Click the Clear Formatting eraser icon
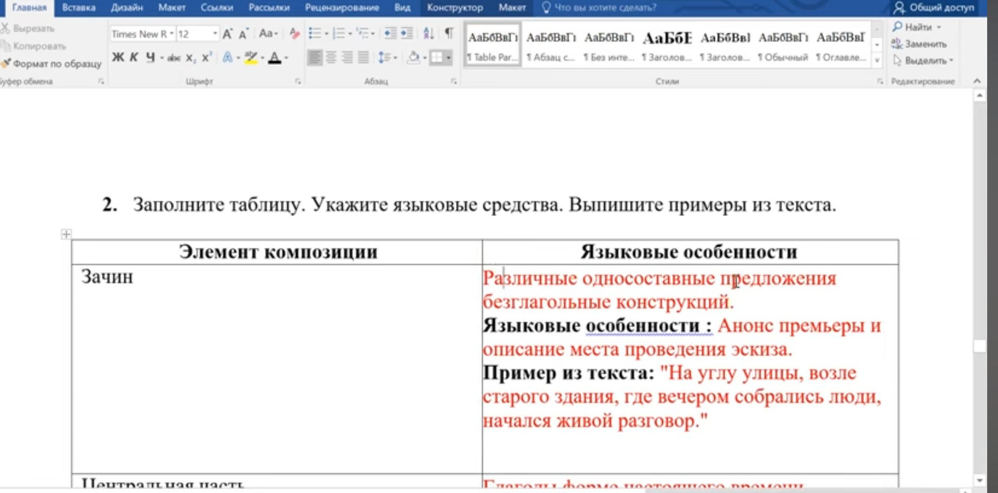 tap(294, 33)
